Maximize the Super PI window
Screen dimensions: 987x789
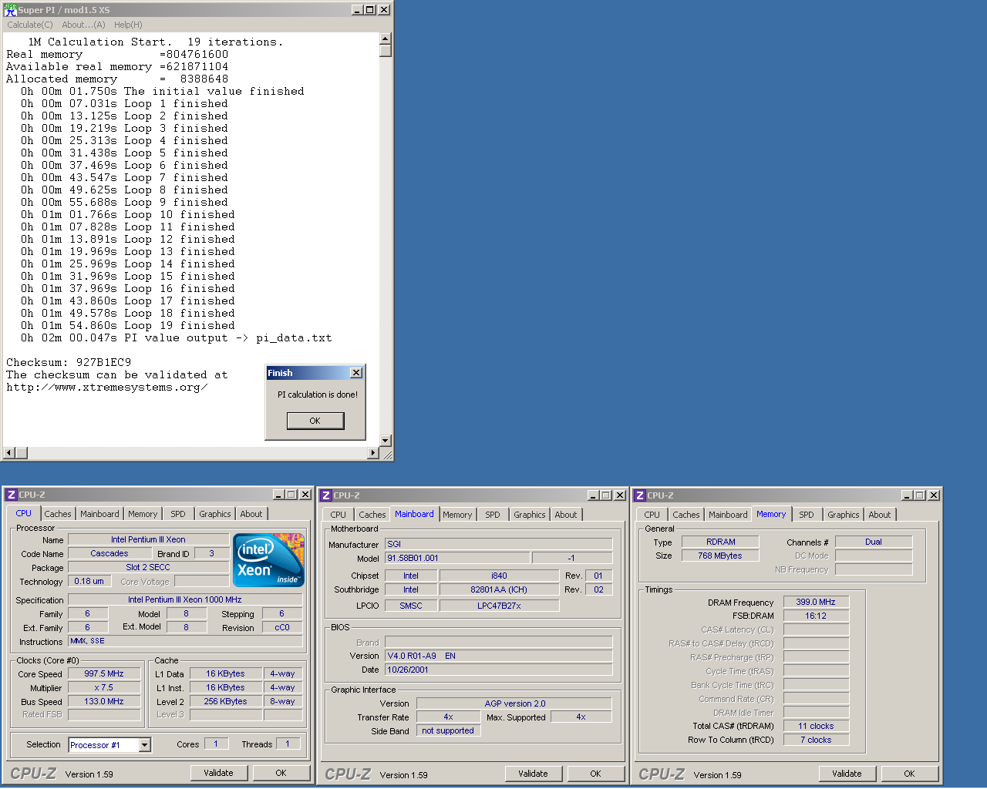point(370,10)
